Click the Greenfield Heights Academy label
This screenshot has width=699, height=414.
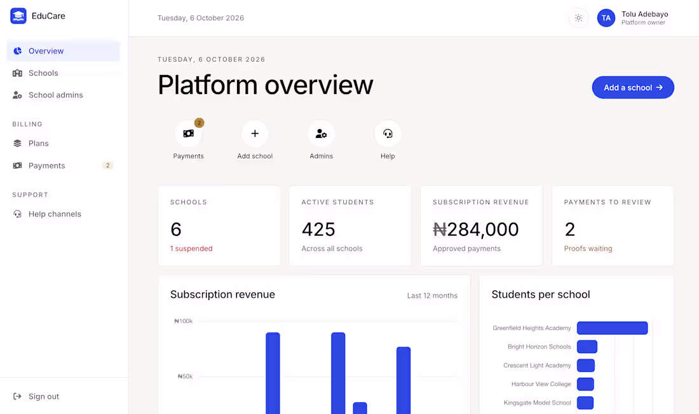pyautogui.click(x=531, y=328)
